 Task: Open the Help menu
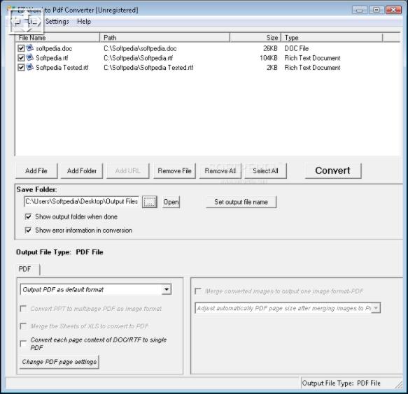click(84, 22)
